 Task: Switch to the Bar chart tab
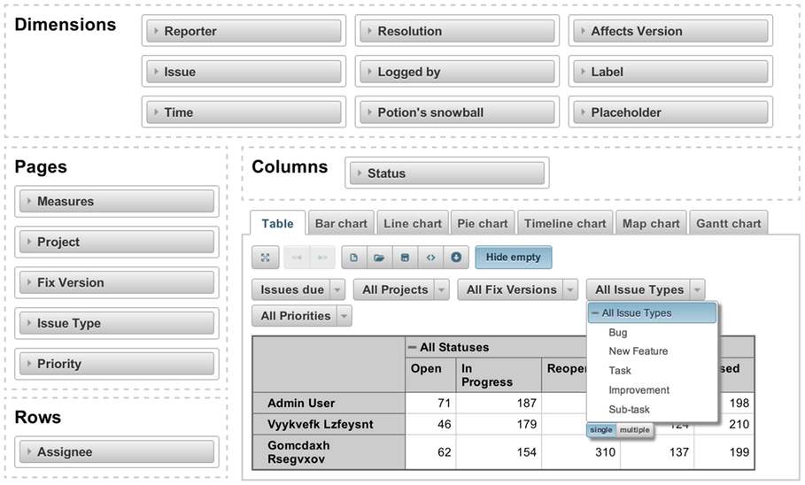341,224
